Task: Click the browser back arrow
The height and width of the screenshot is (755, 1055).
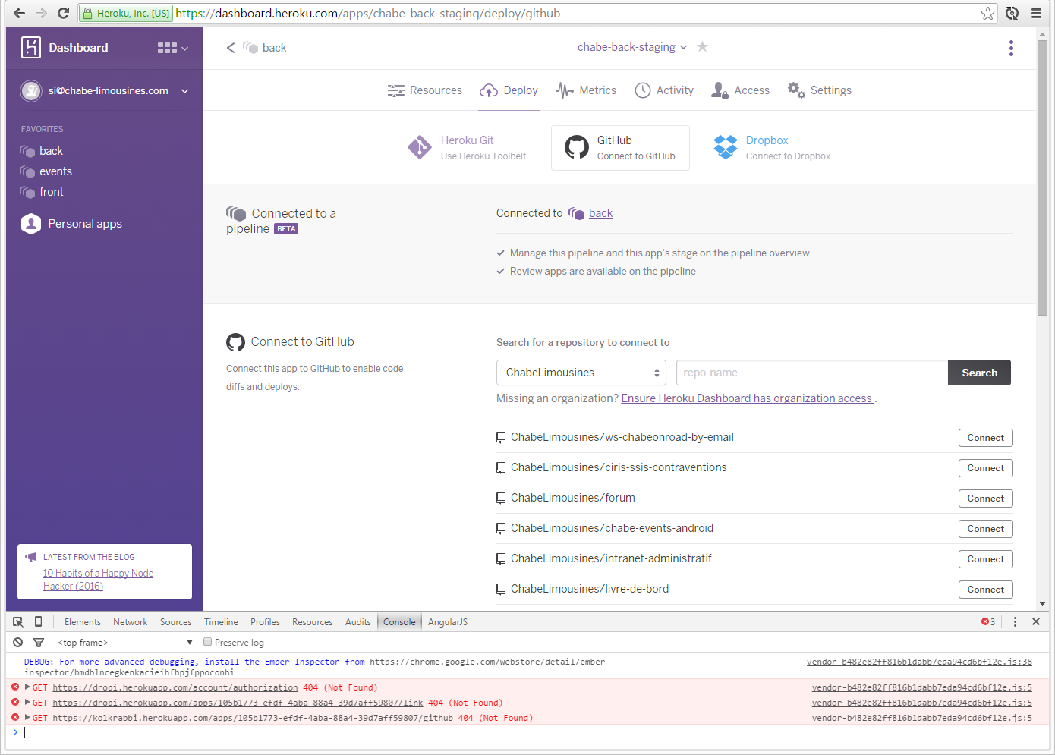Action: tap(19, 13)
